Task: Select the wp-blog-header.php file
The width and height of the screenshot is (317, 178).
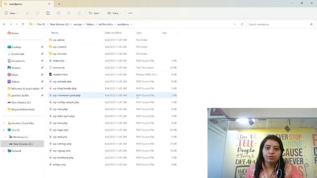Action: coord(65,89)
